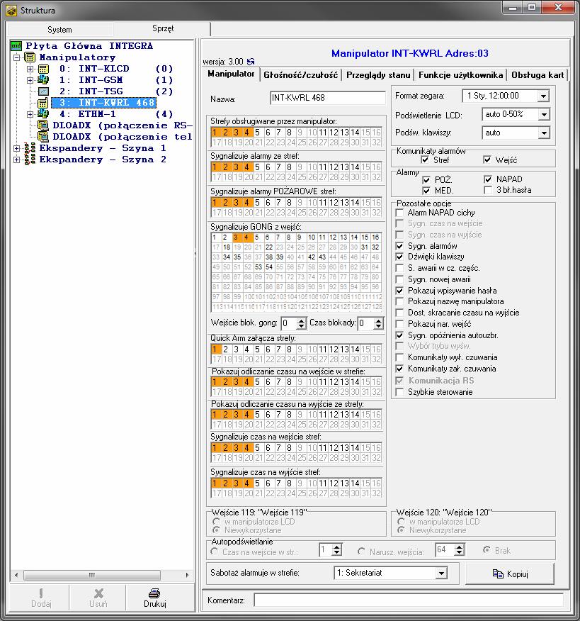Viewport: 580px width, 621px height.
Task: Click the Struktura window title icon
Action: tap(11, 11)
